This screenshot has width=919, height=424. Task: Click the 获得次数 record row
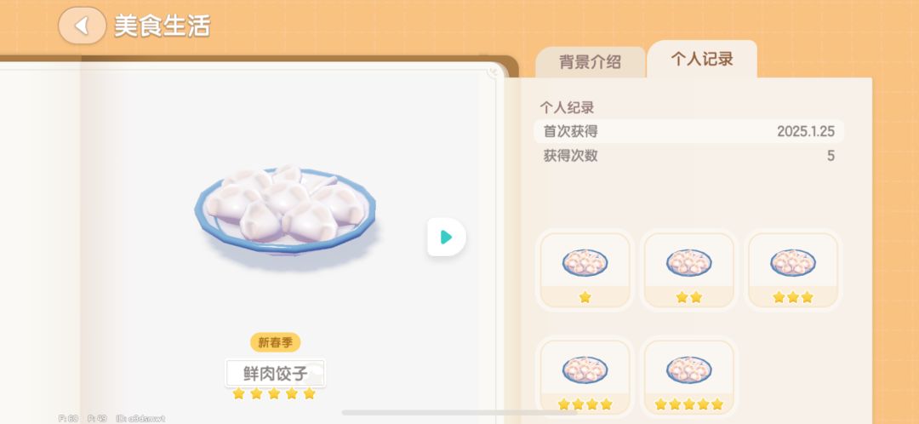click(688, 156)
